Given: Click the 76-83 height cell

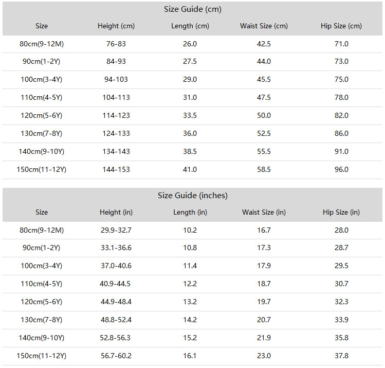Looking at the screenshot, I should coord(116,44).
